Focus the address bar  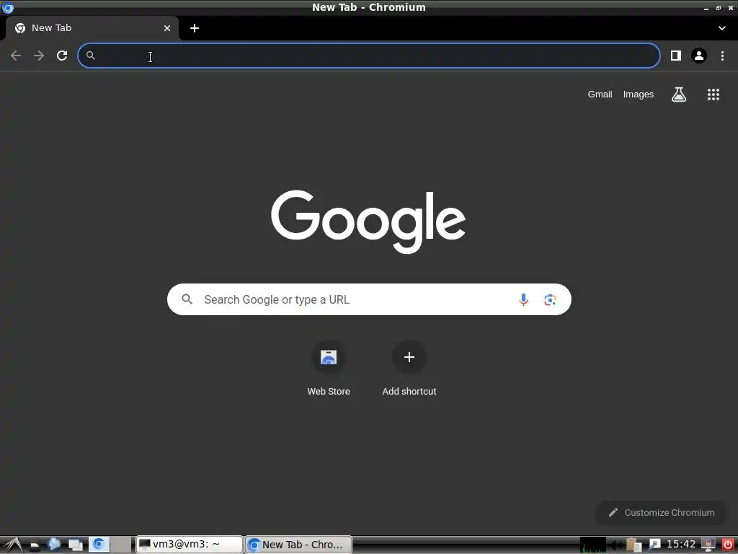369,56
